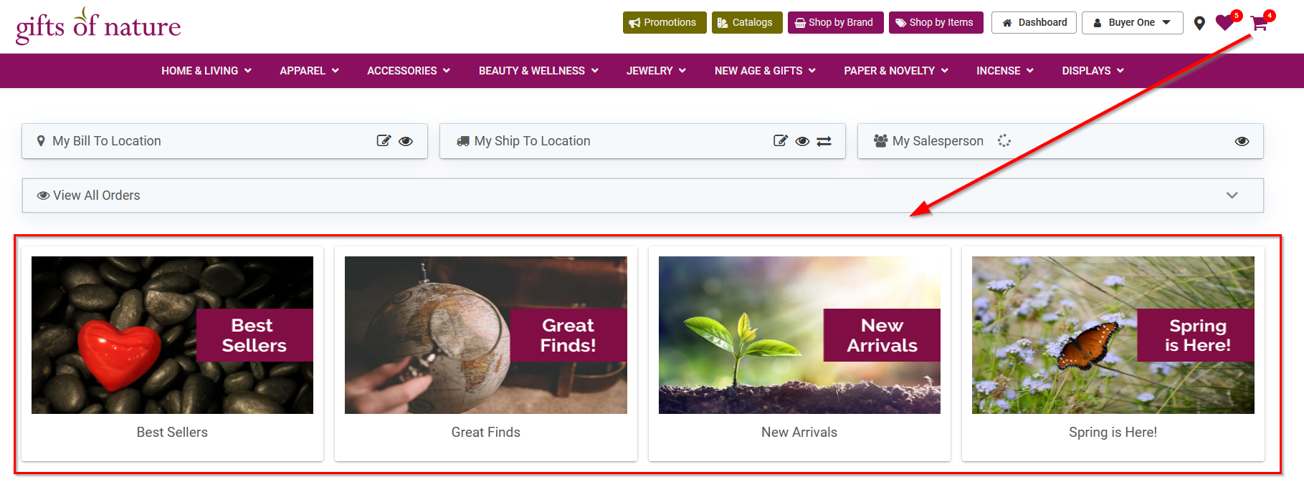1304x502 pixels.
Task: Open the Accessories menu
Action: click(409, 71)
